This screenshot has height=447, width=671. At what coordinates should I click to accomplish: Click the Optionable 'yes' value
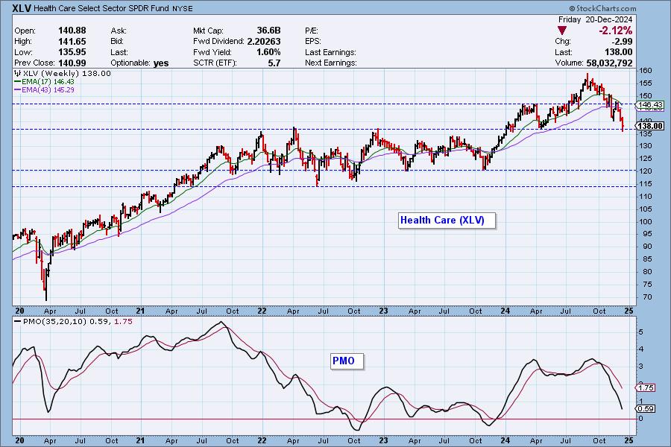pyautogui.click(x=161, y=63)
